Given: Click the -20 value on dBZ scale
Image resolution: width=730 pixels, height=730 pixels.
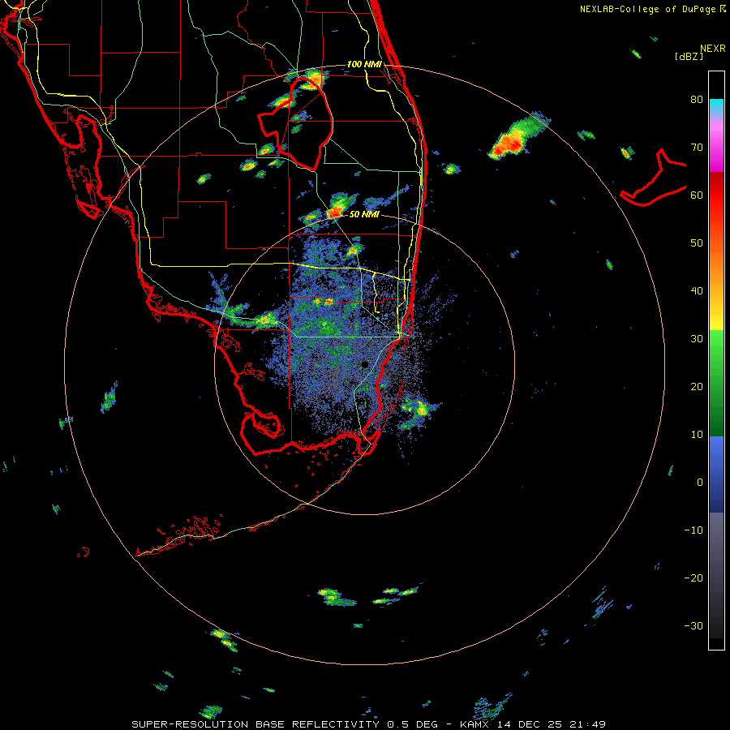Looking at the screenshot, I should coord(693,578).
